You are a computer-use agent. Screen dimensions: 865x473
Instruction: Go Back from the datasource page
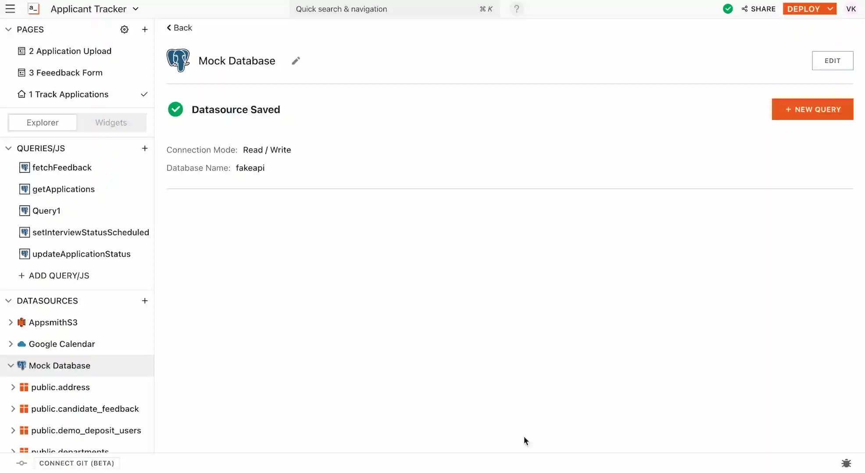coord(179,28)
